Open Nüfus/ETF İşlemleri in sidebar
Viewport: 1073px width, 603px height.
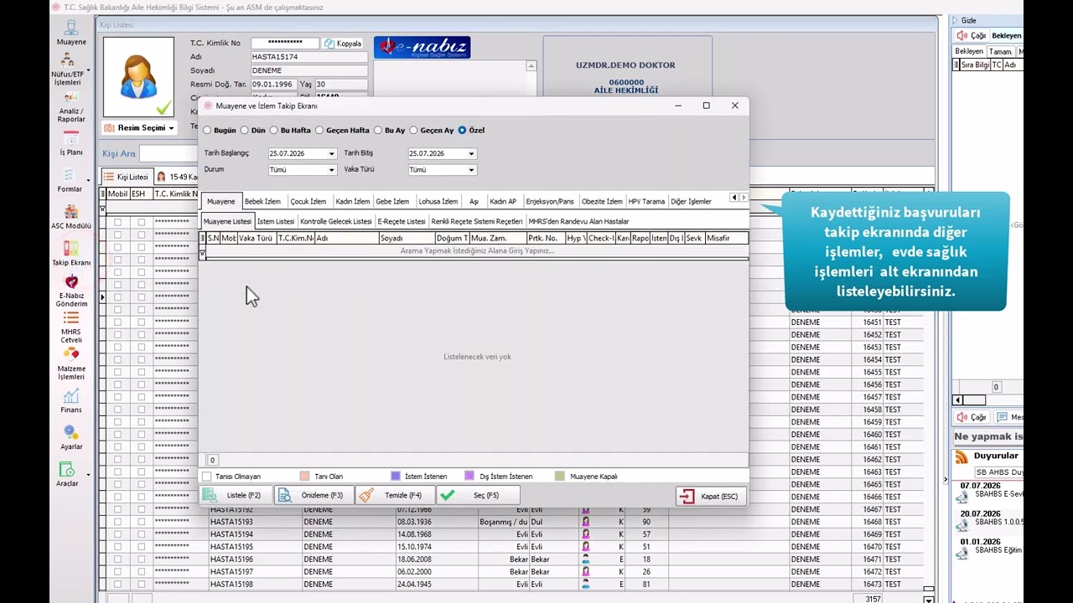click(x=68, y=70)
